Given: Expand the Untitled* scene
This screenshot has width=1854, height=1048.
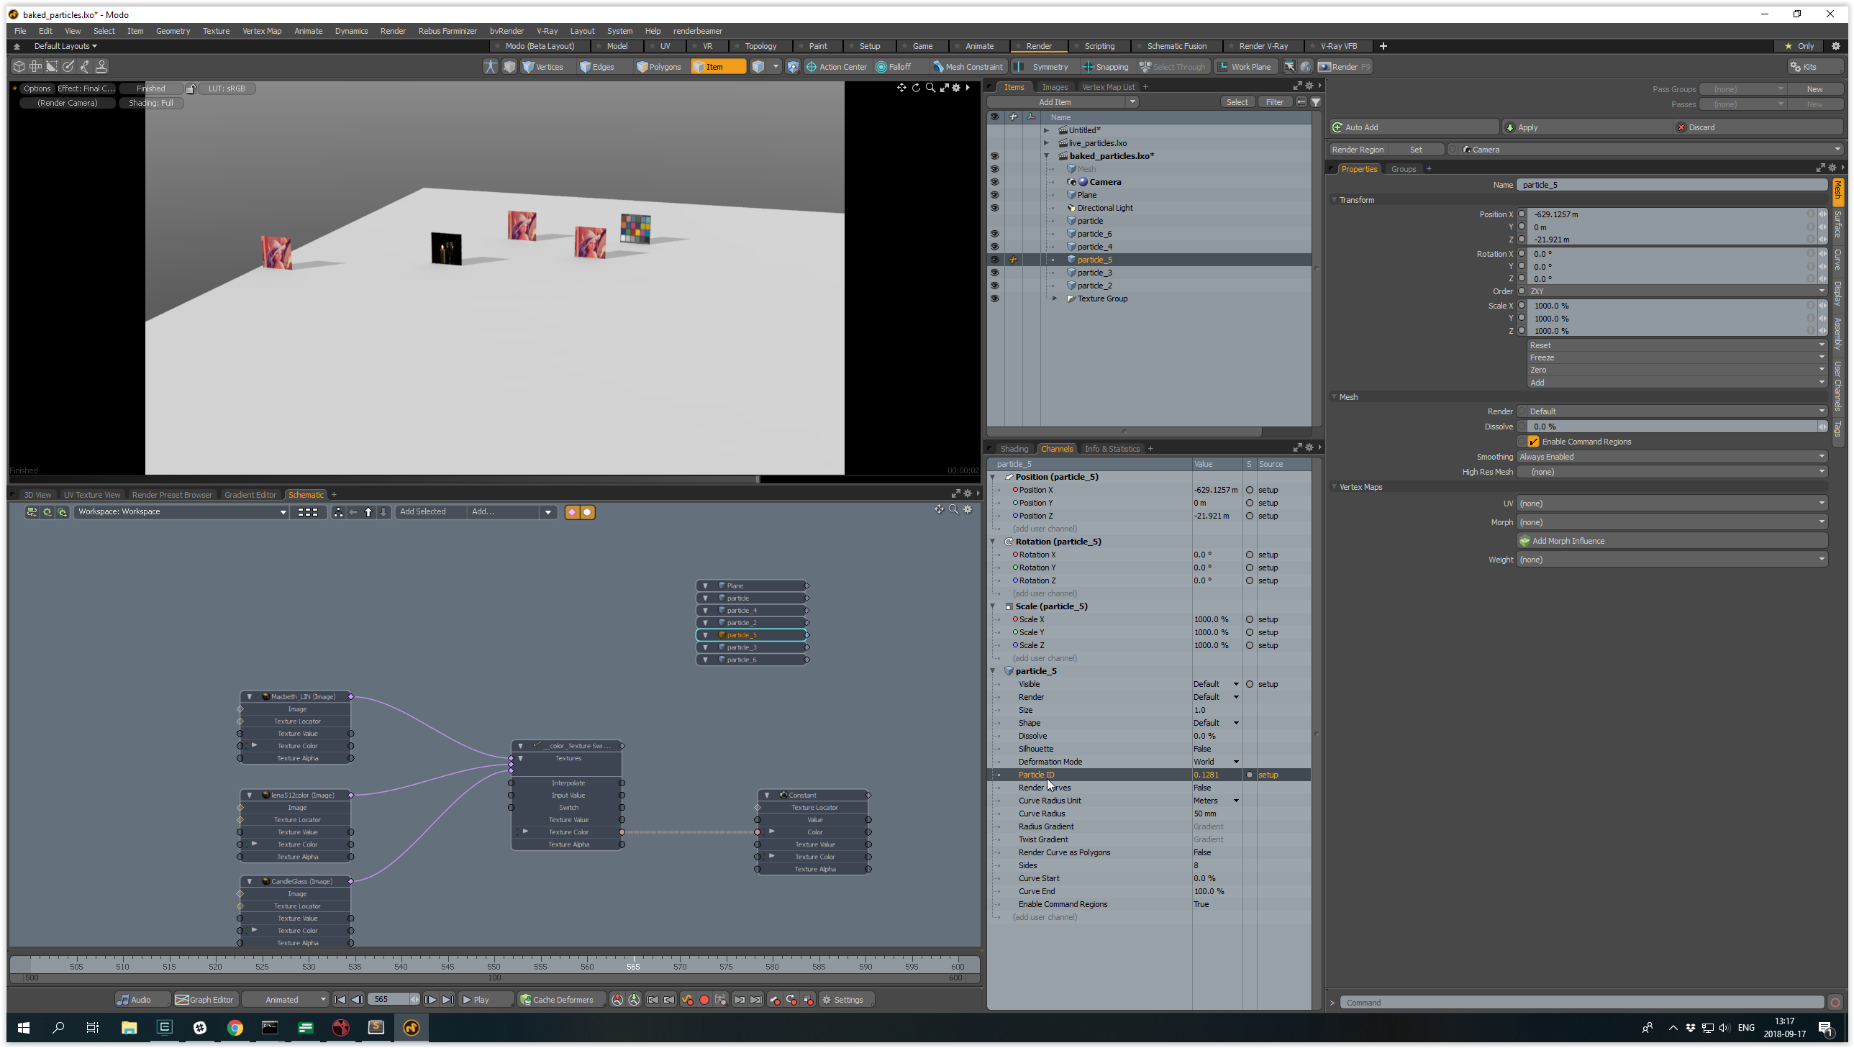Looking at the screenshot, I should click(x=1047, y=130).
